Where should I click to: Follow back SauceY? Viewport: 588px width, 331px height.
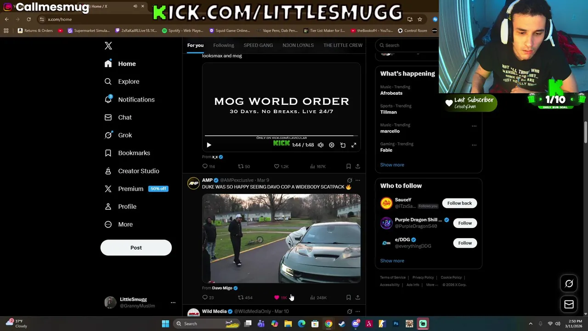point(459,203)
